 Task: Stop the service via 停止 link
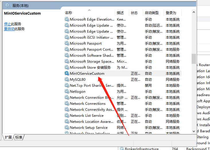[x=7, y=24]
